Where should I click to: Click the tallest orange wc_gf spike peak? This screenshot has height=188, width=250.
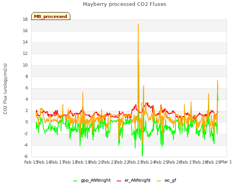pos(138,24)
